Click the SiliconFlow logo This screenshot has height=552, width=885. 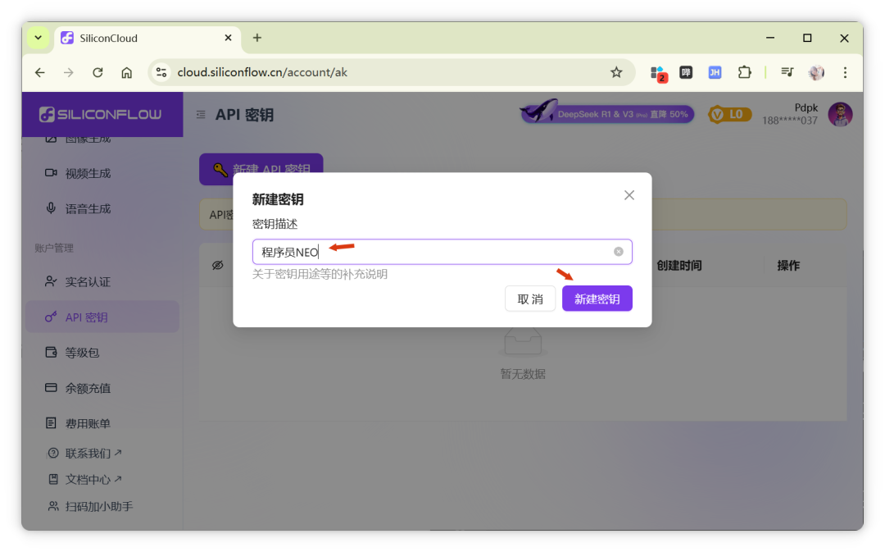(x=101, y=114)
